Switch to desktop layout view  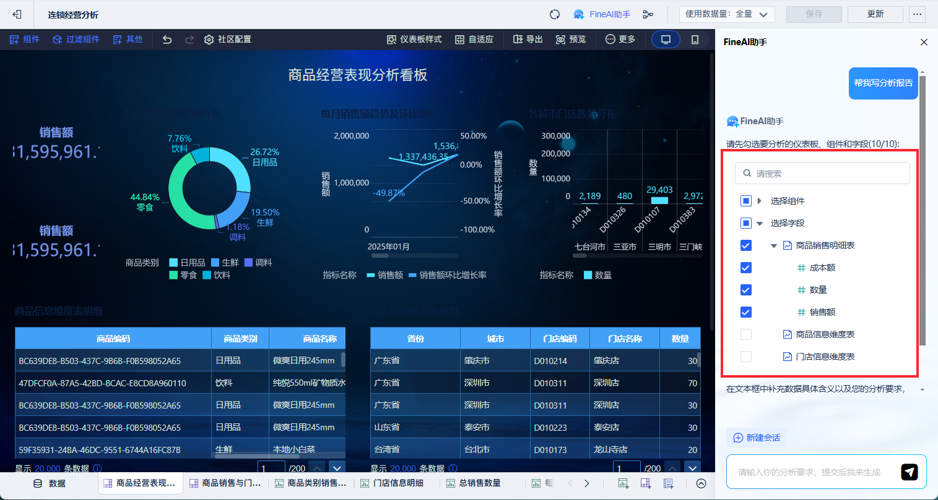[x=666, y=40]
